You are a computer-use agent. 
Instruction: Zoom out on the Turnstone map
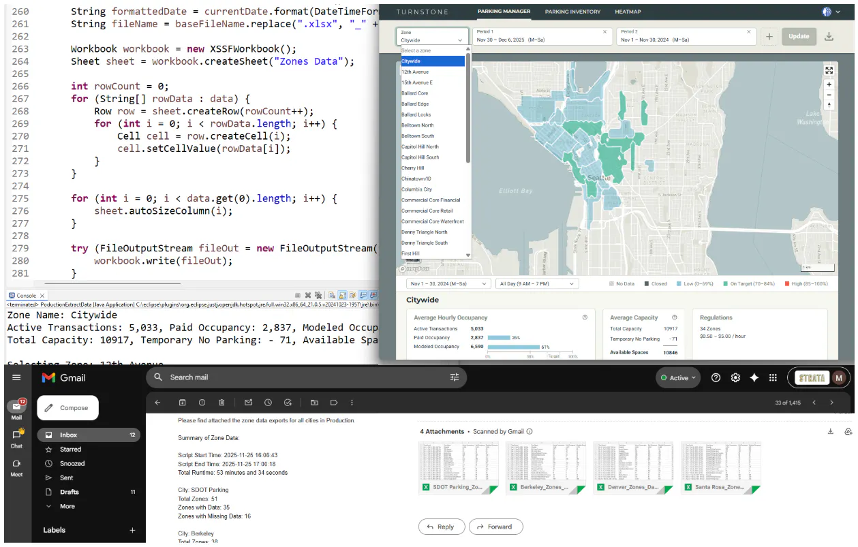(829, 95)
